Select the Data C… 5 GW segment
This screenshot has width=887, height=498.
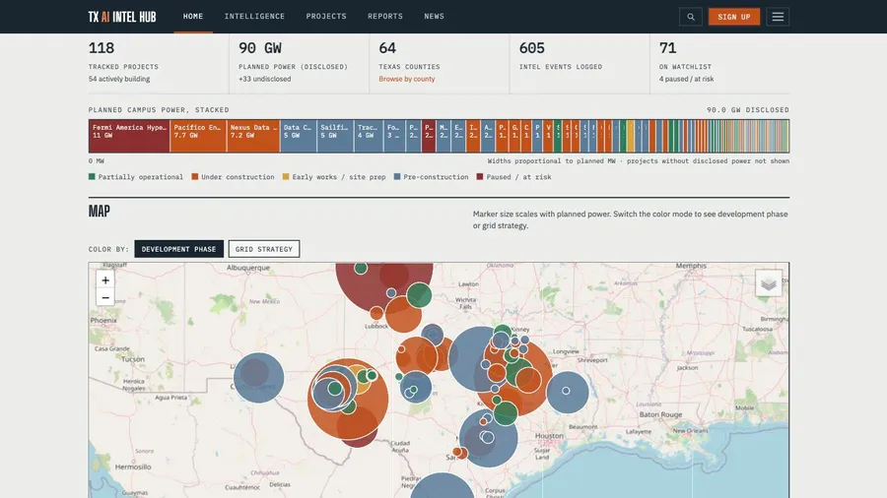point(299,136)
